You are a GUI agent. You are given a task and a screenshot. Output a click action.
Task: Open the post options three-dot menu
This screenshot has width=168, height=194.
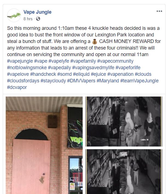click(x=159, y=11)
